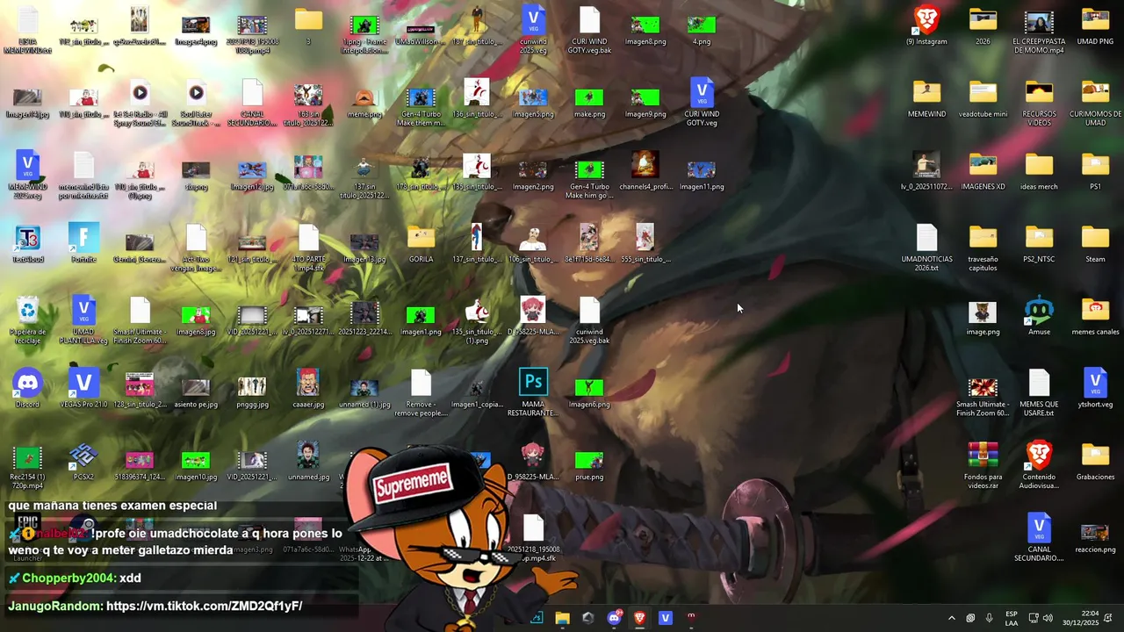
Task: Open the ESP LAA language switcher
Action: pyautogui.click(x=1012, y=618)
